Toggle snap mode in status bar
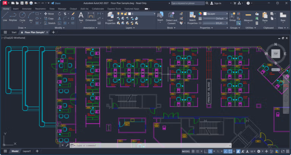291x155 pixels. [x=198, y=151]
